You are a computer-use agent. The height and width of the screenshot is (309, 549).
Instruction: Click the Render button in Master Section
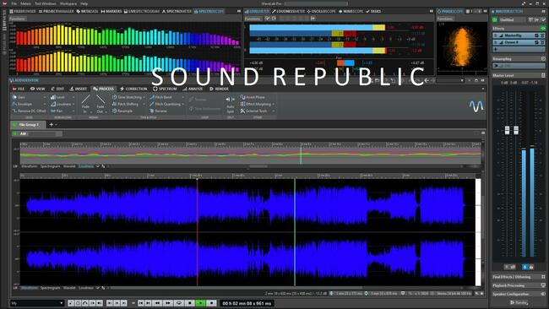point(519,303)
